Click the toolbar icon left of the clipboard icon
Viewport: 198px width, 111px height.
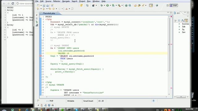(87, 6)
